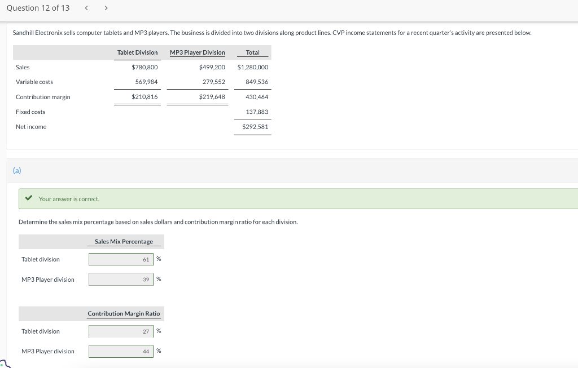Select the Tablet Division column heading
Viewport: 578px width, 368px height.
click(x=137, y=52)
